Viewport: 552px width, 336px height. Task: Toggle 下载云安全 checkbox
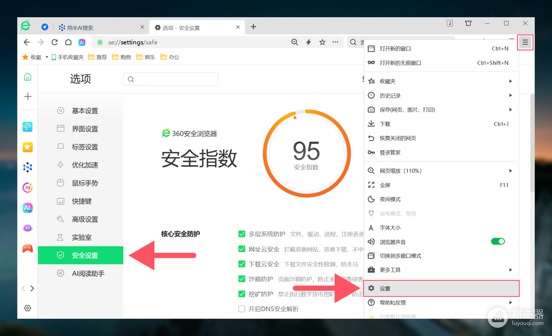[241, 264]
